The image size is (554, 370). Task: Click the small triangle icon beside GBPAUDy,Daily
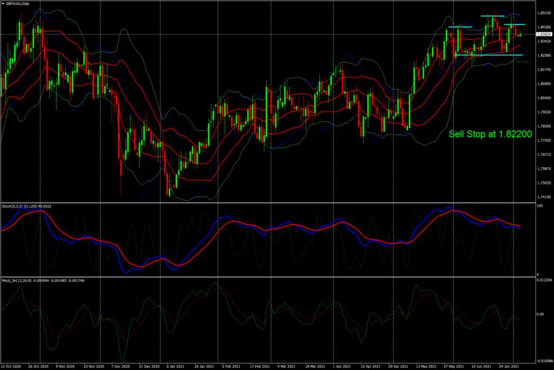[3, 4]
